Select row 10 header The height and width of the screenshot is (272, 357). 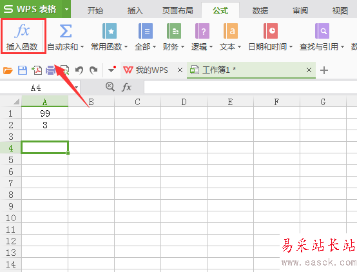pos(11,218)
